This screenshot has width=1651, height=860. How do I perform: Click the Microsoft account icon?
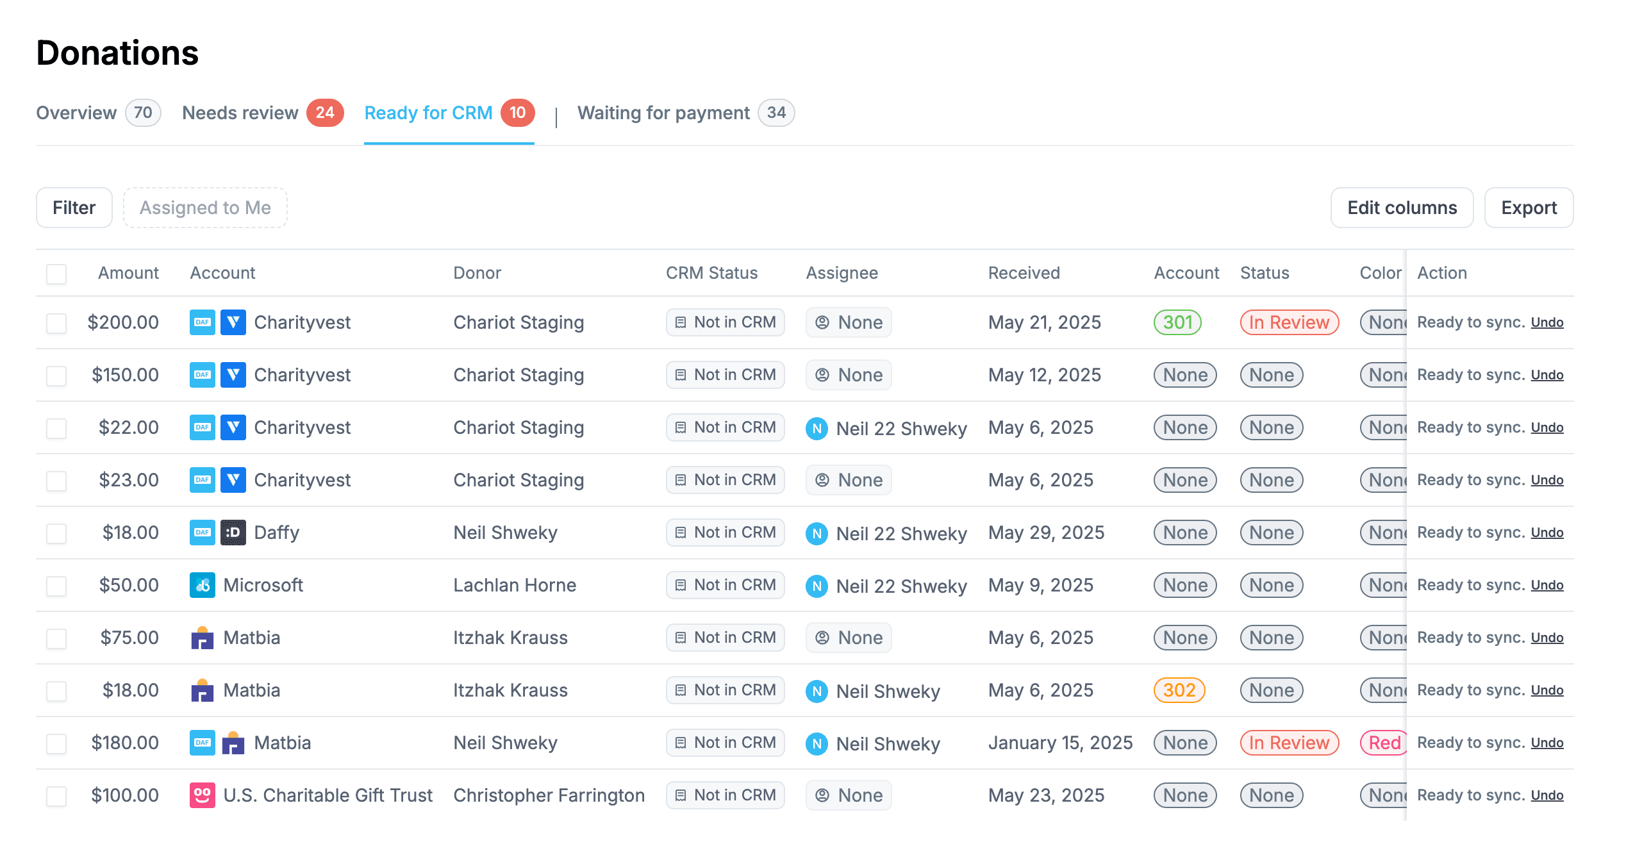pos(202,585)
